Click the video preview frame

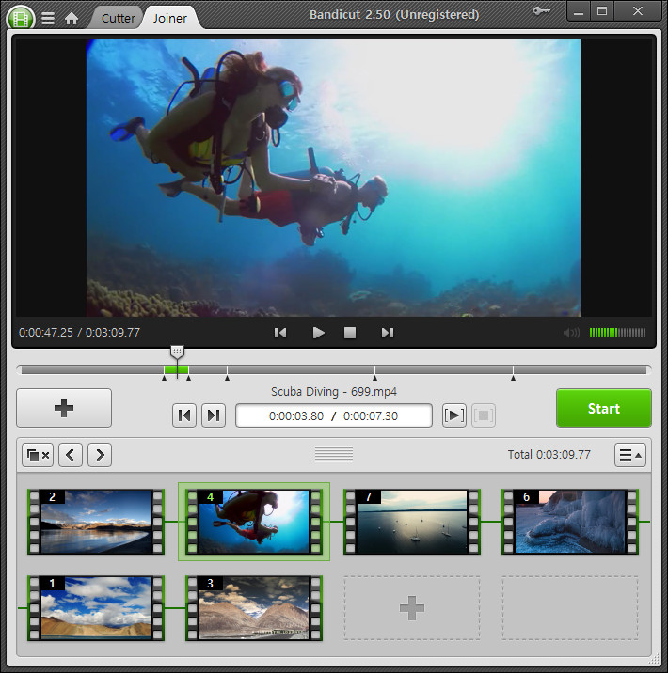click(x=334, y=178)
